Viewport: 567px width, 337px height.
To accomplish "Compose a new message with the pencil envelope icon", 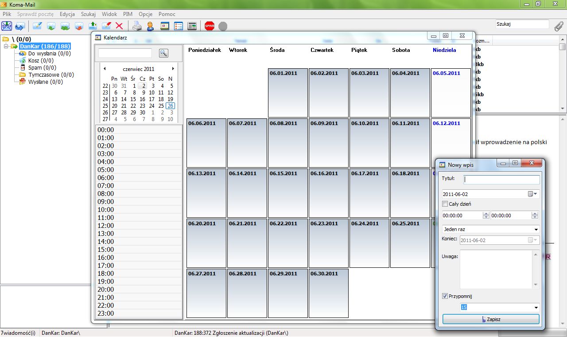I will click(x=37, y=26).
